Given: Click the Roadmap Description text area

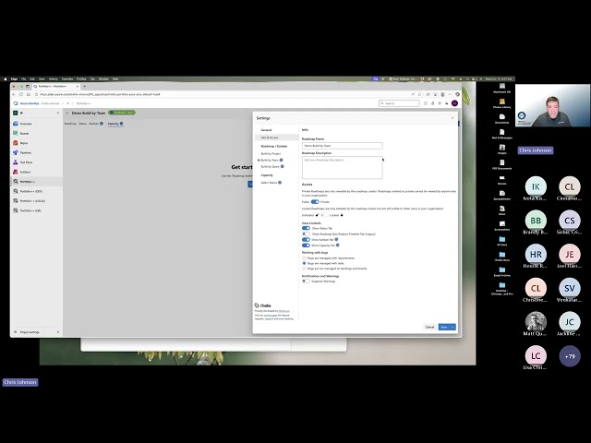Looking at the screenshot, I should (343, 168).
